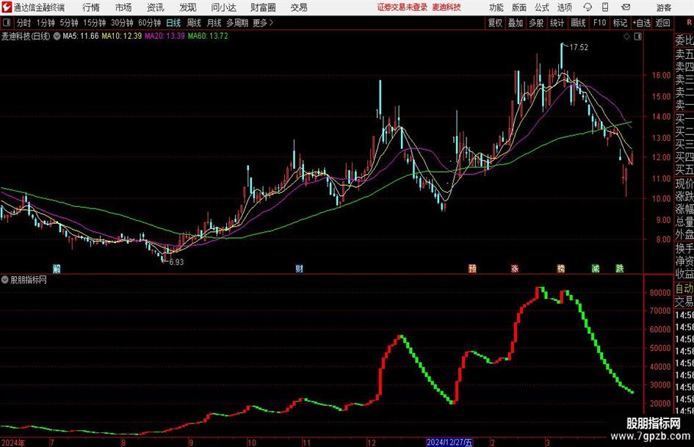Image resolution: width=694 pixels, height=447 pixels.
Task: Add stock via +自选 button
Action: coord(642,23)
